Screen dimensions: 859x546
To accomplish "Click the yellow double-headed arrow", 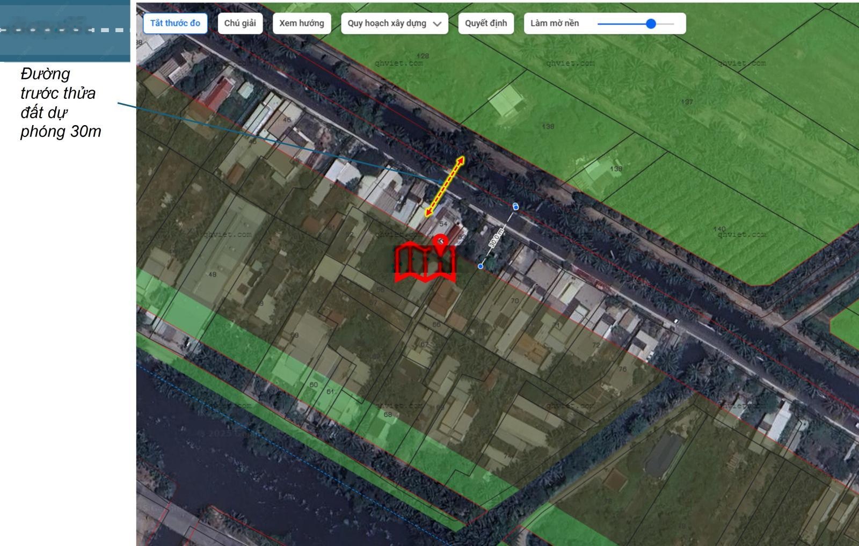I will [x=445, y=186].
